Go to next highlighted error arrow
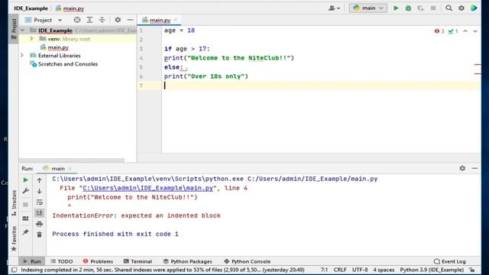Screen dimensions: 489x275 [475, 31]
